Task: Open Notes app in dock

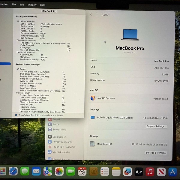Action: click(x=116, y=172)
